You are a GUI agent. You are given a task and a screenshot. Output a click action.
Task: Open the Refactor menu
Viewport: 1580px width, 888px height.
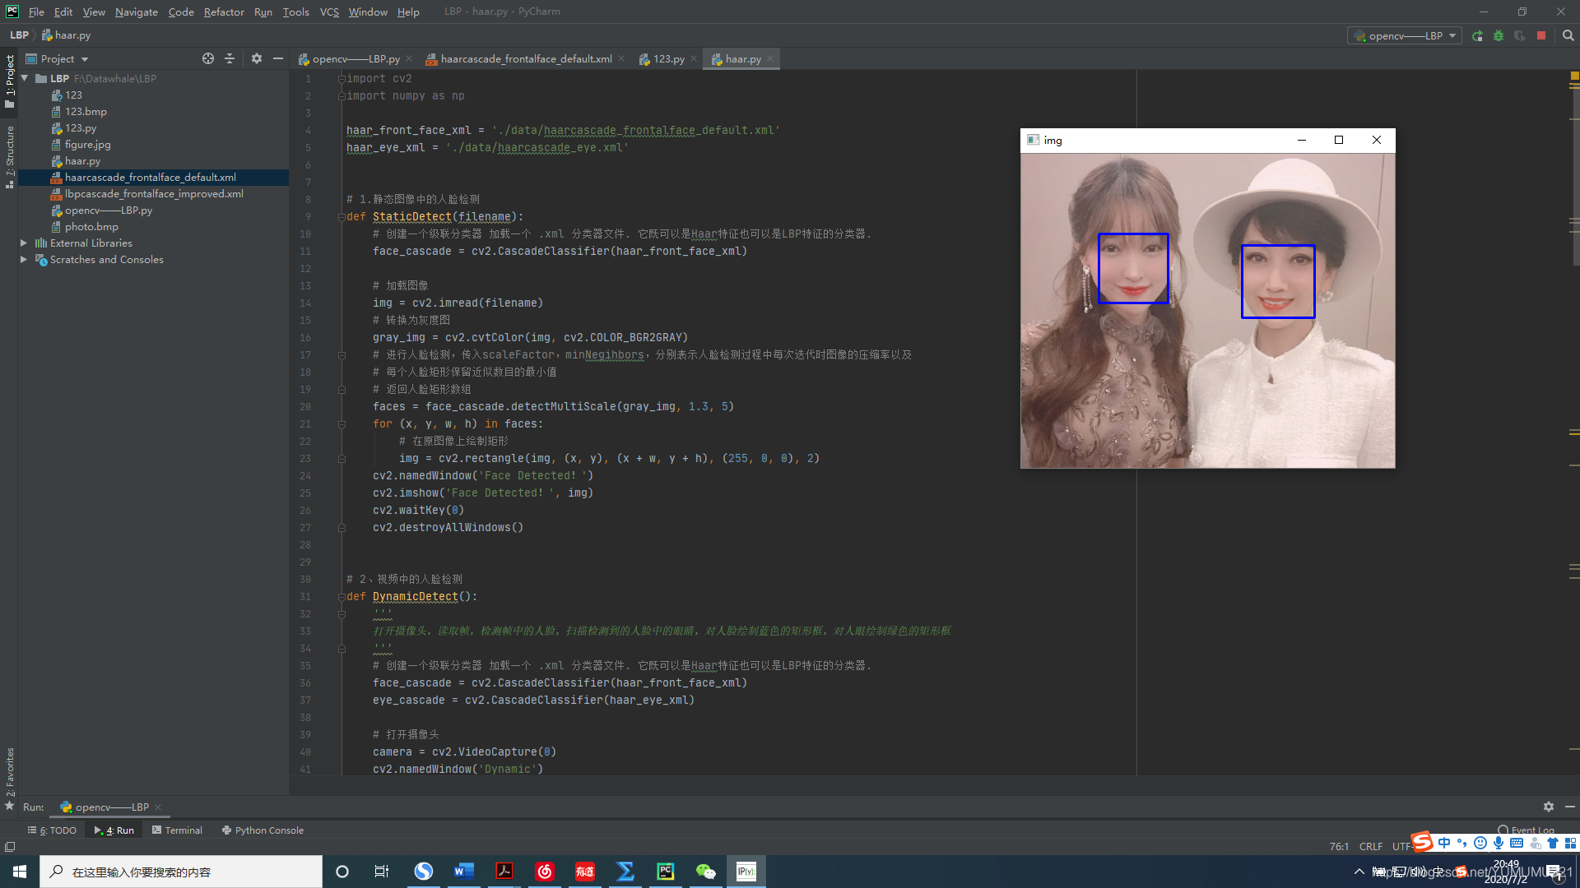click(224, 12)
